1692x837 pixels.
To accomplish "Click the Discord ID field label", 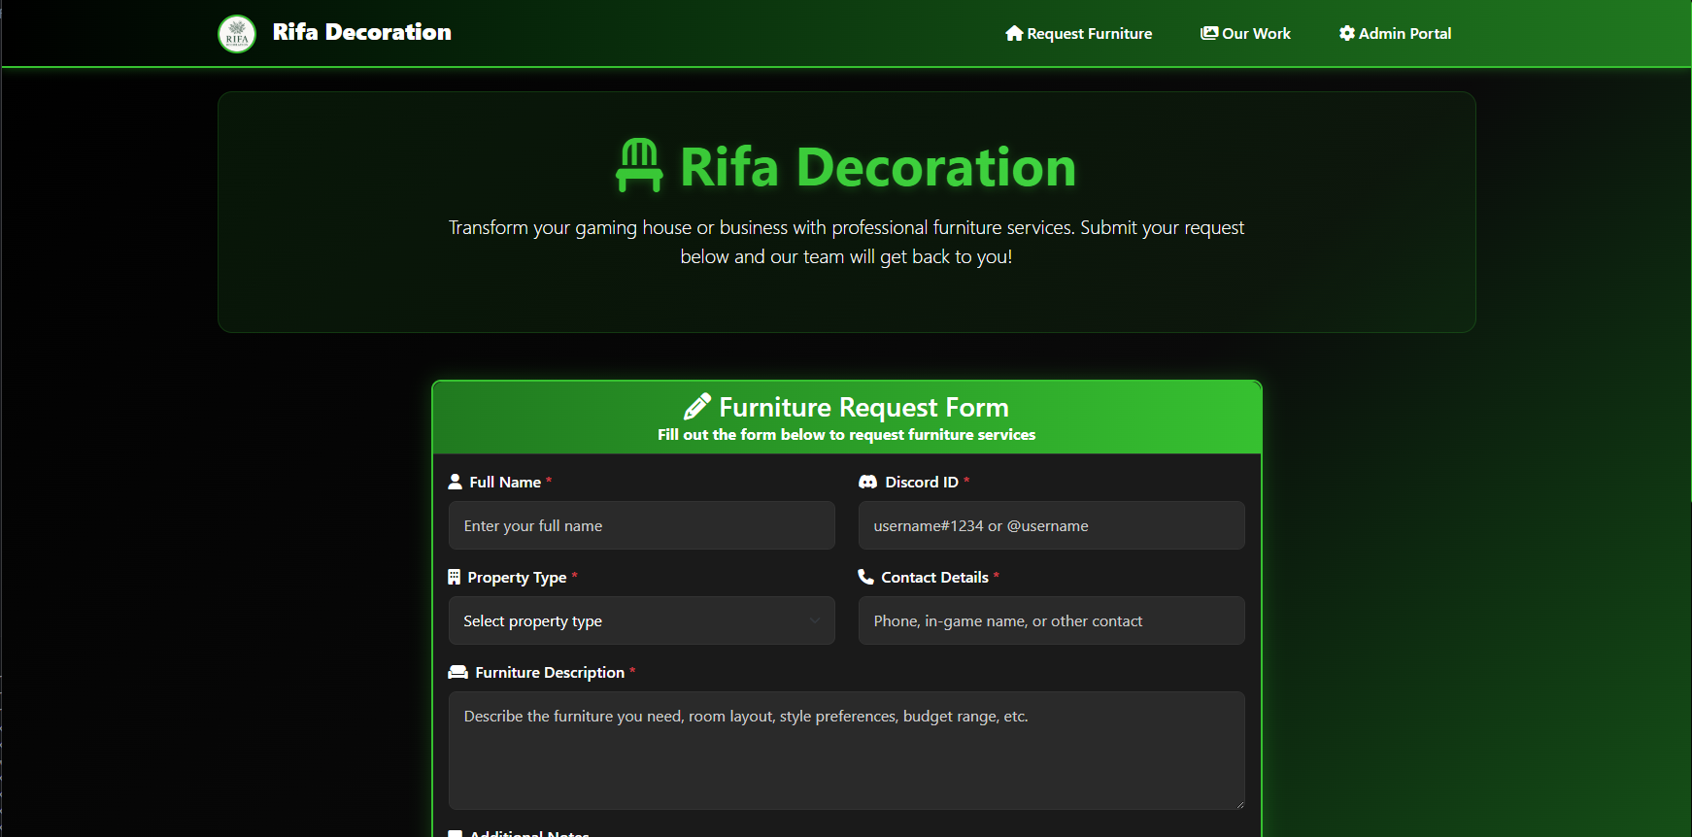I will (922, 482).
